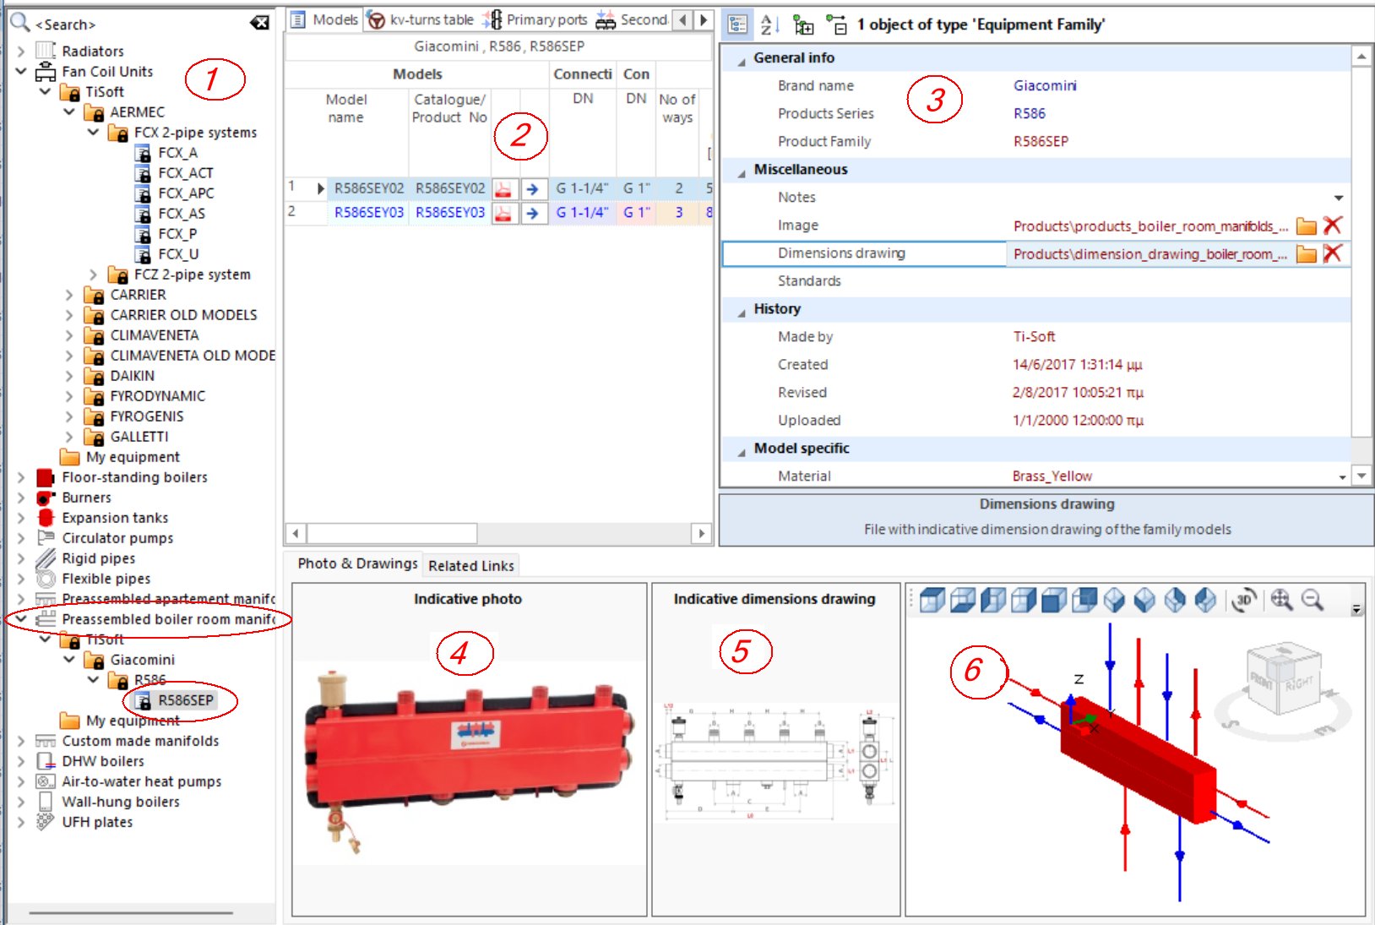Remove the Dimensions drawing file with red X
The image size is (1375, 925).
click(x=1333, y=253)
